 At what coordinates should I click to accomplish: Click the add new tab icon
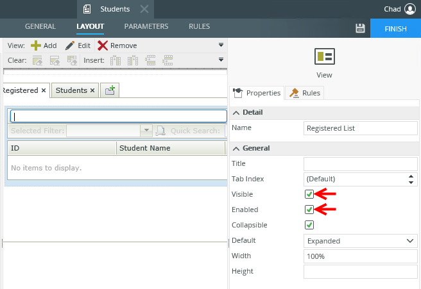[x=109, y=90]
